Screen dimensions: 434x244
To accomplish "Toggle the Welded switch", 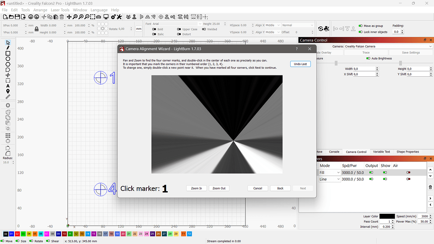I will (x=204, y=29).
